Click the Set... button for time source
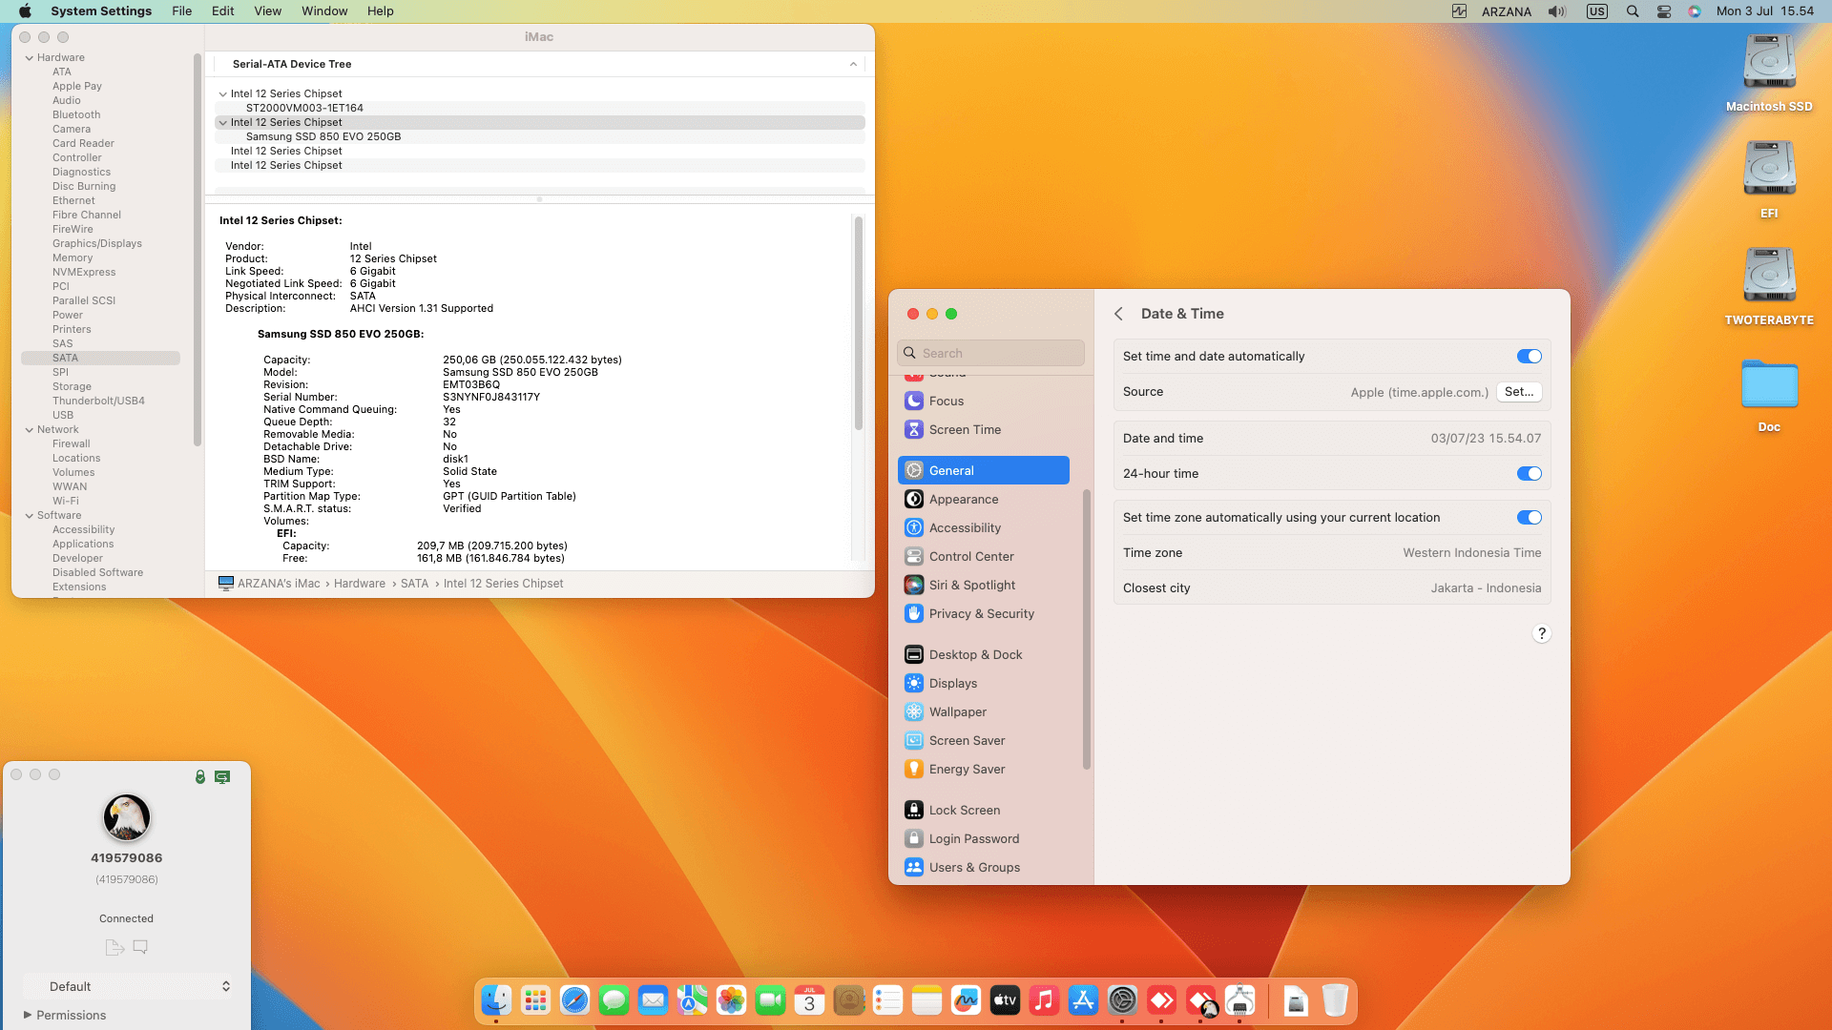 (1519, 392)
